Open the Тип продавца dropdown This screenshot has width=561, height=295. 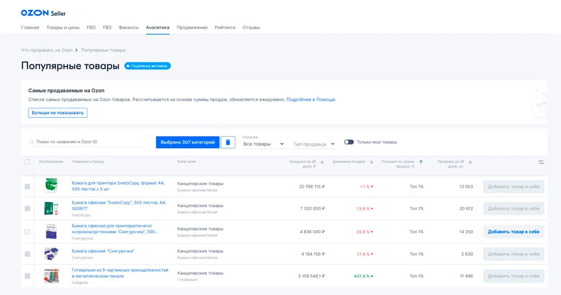314,144
